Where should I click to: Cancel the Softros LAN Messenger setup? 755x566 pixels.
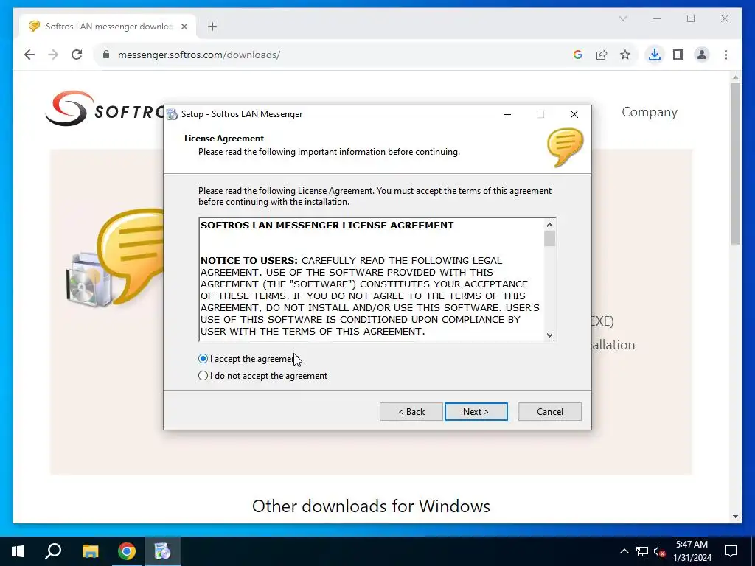(x=549, y=411)
